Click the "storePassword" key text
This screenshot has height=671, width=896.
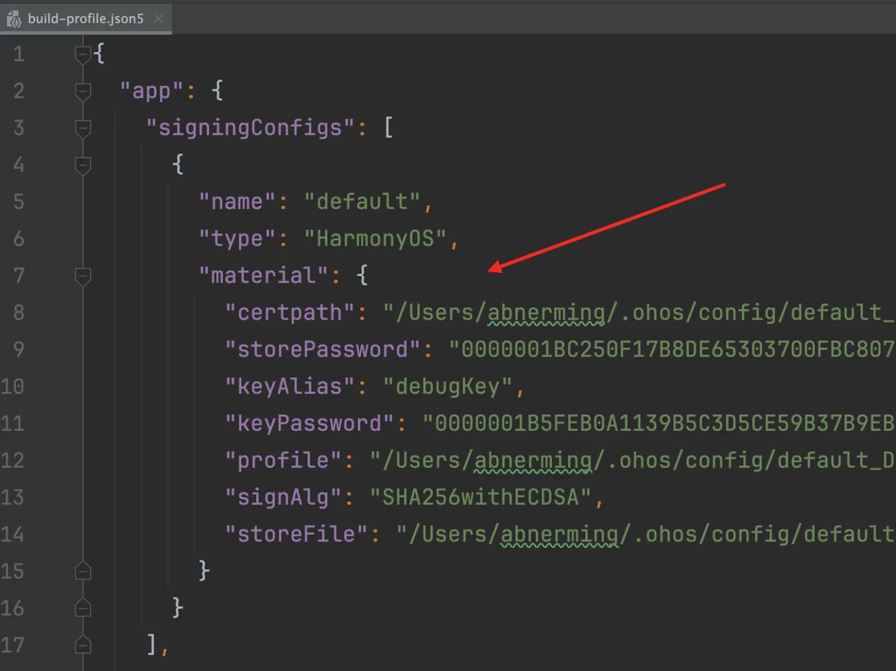click(323, 350)
